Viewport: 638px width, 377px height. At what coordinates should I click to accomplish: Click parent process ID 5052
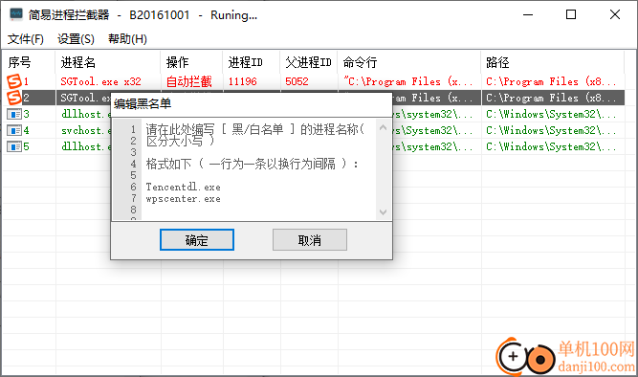coord(297,81)
